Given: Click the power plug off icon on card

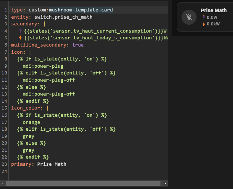Looking at the screenshot, I should [x=189, y=17].
